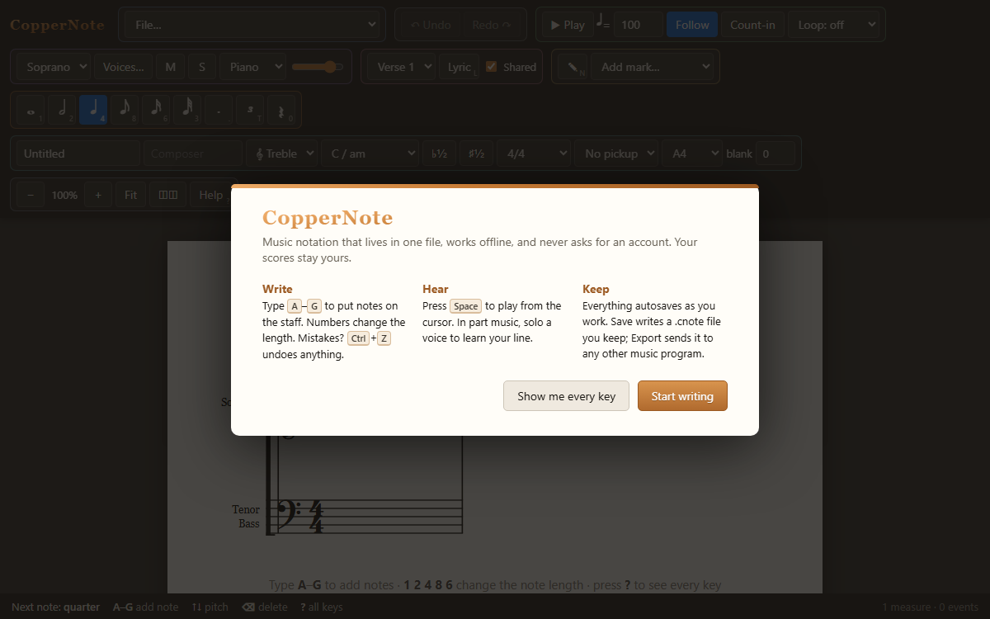Viewport: 990px width, 619px height.
Task: Open the No pickup dropdown
Action: (x=616, y=154)
